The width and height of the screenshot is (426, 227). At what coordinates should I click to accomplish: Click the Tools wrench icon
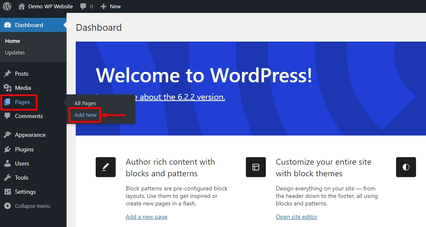tap(7, 178)
